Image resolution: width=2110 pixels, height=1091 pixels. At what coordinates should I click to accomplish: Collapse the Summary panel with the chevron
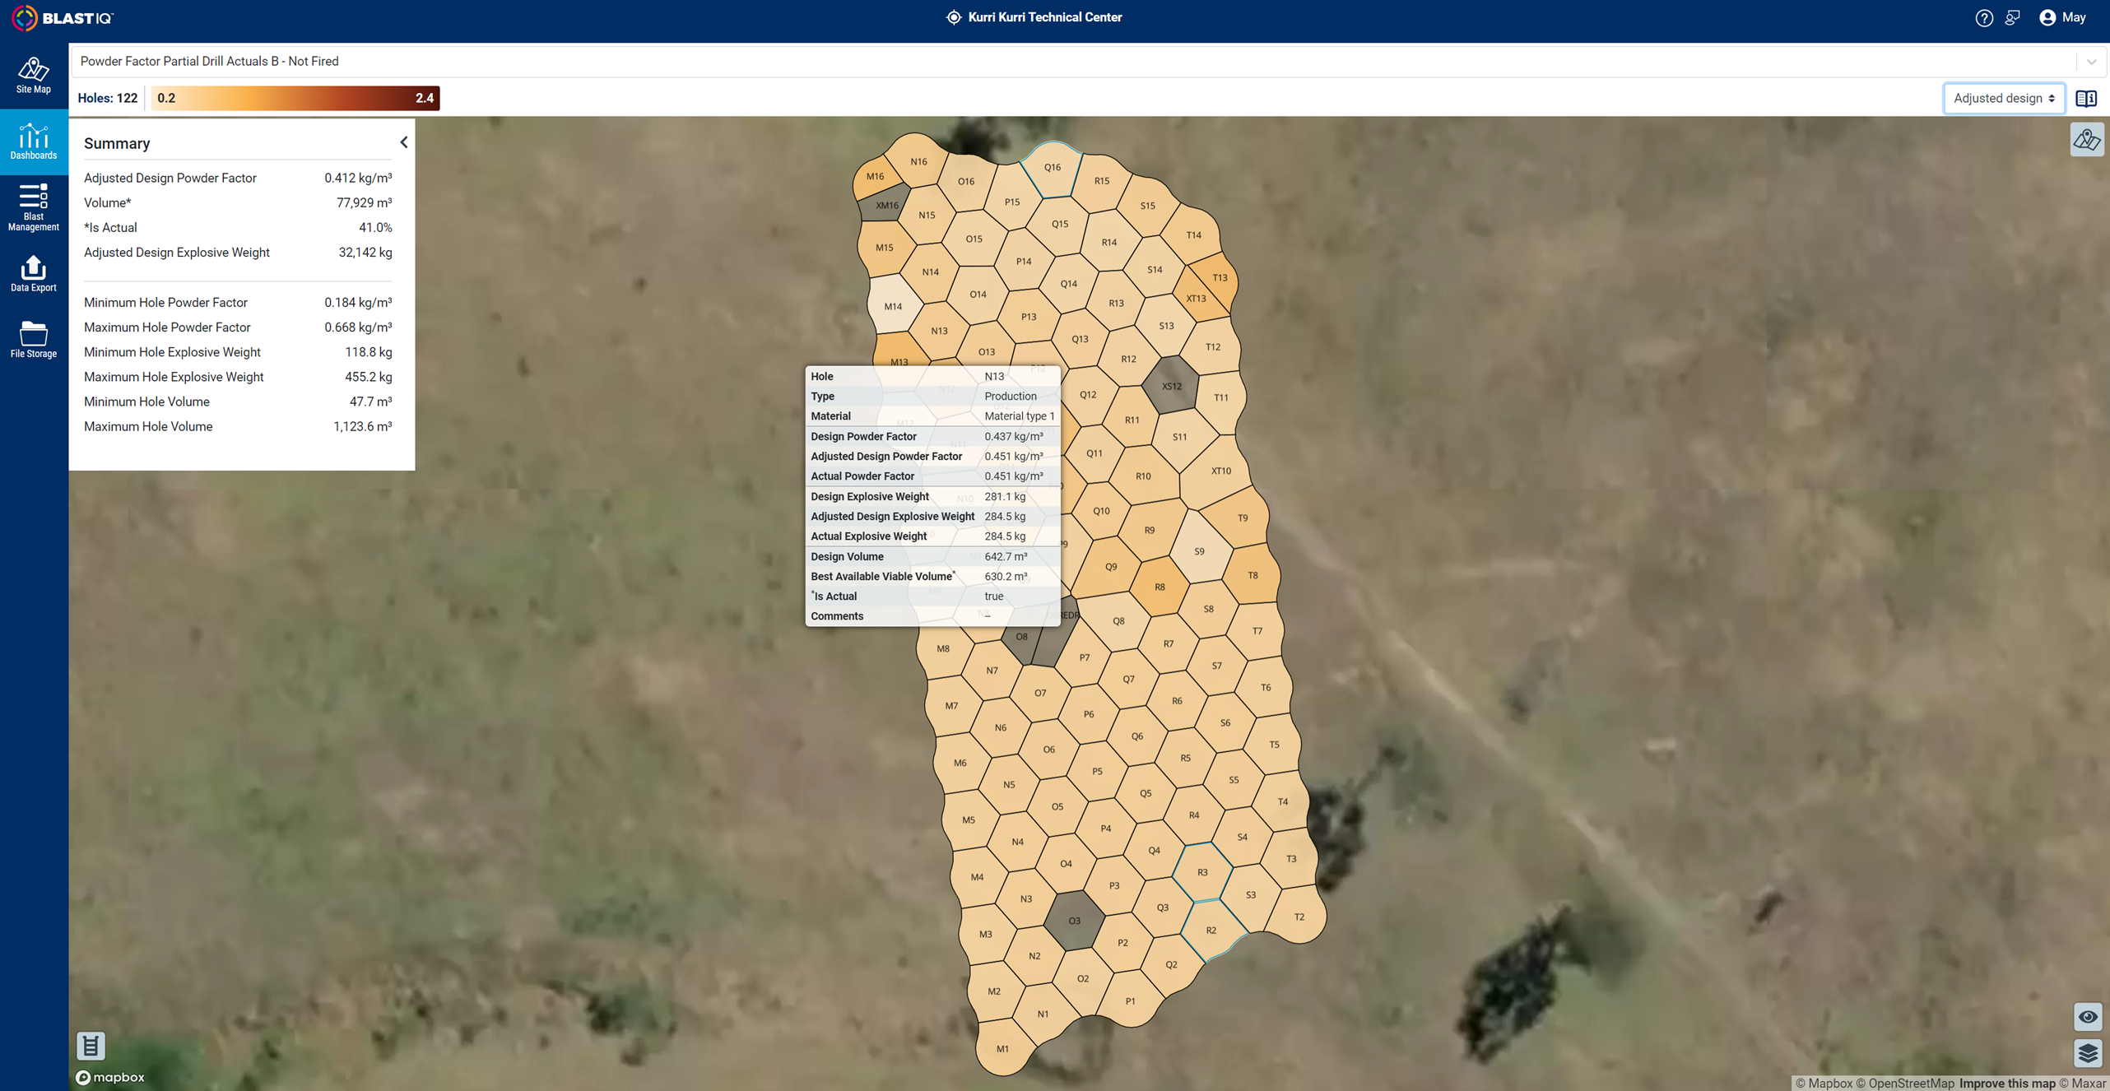403,142
